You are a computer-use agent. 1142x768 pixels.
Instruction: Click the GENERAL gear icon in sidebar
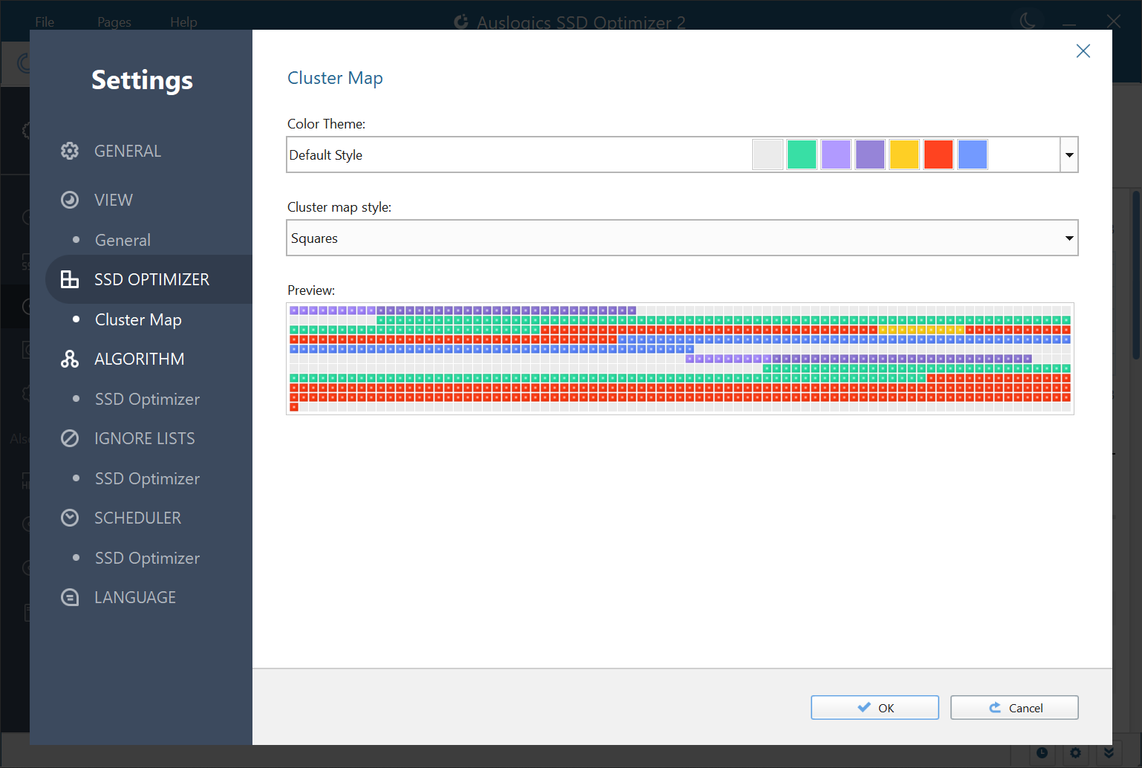click(x=70, y=151)
